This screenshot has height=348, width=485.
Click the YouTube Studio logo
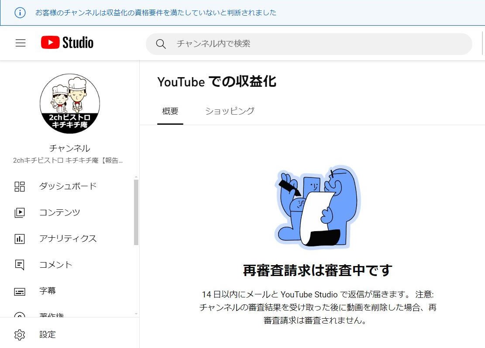click(x=67, y=42)
